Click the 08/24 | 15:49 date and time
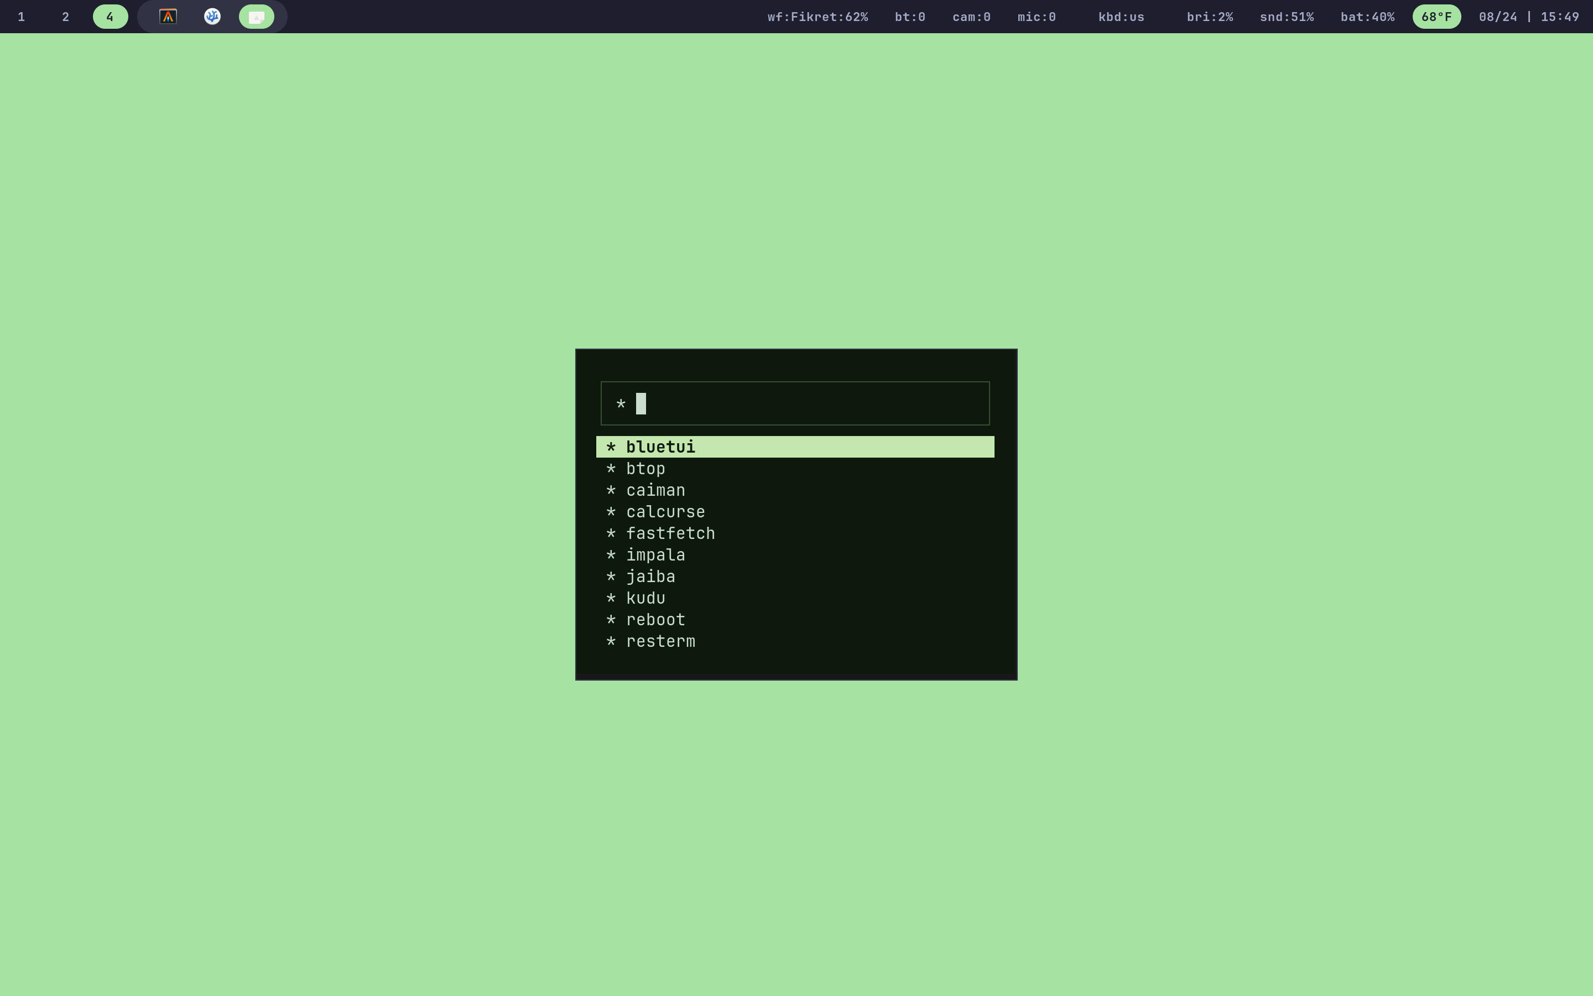 1528,17
